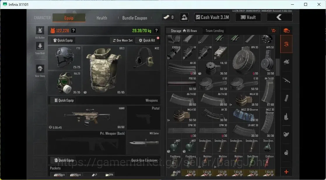The width and height of the screenshot is (326, 180).
Task: Select the M9 Saber knife slot
Action: click(144, 143)
